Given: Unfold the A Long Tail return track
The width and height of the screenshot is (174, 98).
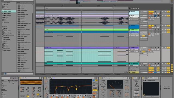Looking at the screenshot, I should click(x=130, y=68).
